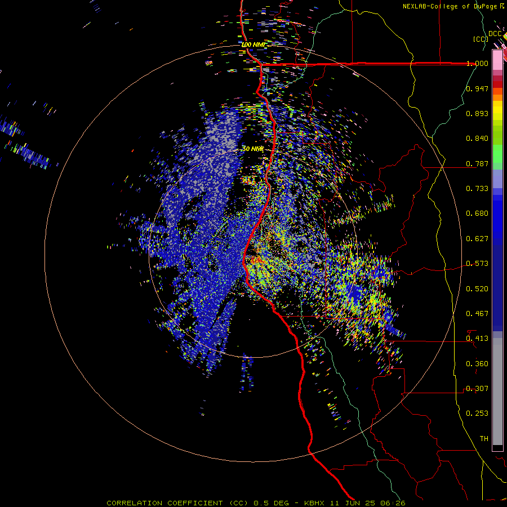This screenshot has width=507, height=507.
Task: Click the 0.307 scale value
Action: tap(477, 389)
